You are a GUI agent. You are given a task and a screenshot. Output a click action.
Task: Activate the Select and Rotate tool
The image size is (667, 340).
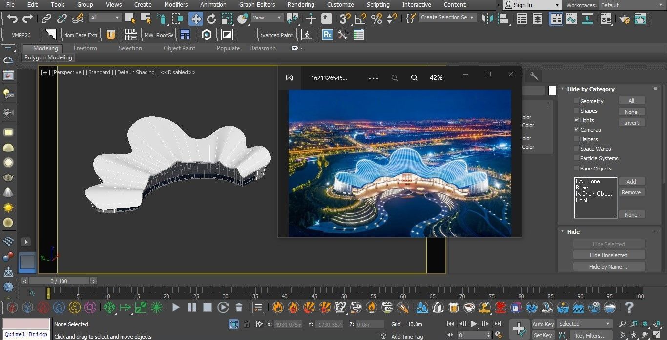click(x=211, y=19)
